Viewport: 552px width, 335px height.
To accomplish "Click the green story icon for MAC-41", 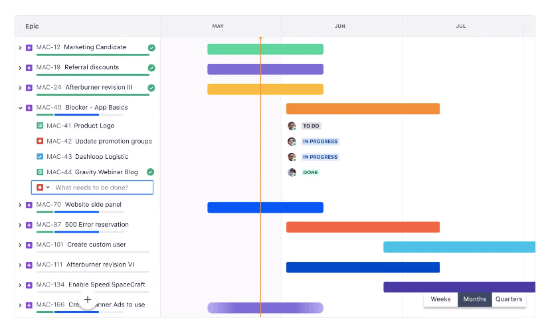I will tap(40, 126).
